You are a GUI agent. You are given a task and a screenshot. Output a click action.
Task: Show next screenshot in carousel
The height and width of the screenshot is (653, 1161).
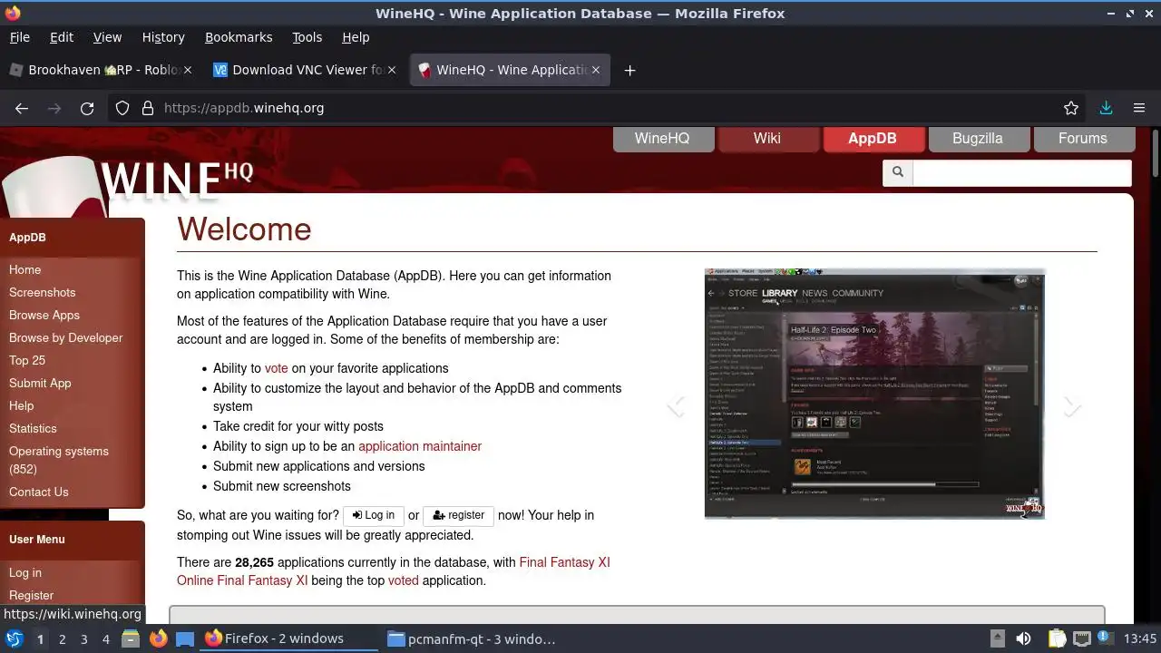point(1072,405)
